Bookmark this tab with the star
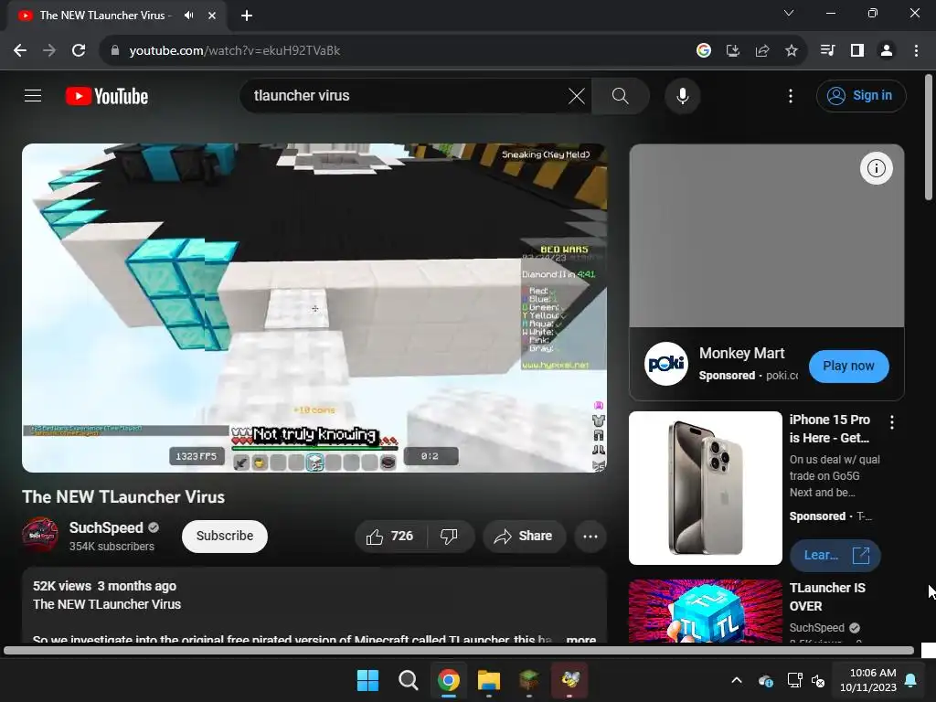The image size is (936, 702). (x=791, y=51)
